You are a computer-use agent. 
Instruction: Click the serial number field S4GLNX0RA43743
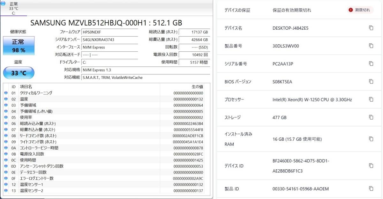tap(109, 40)
